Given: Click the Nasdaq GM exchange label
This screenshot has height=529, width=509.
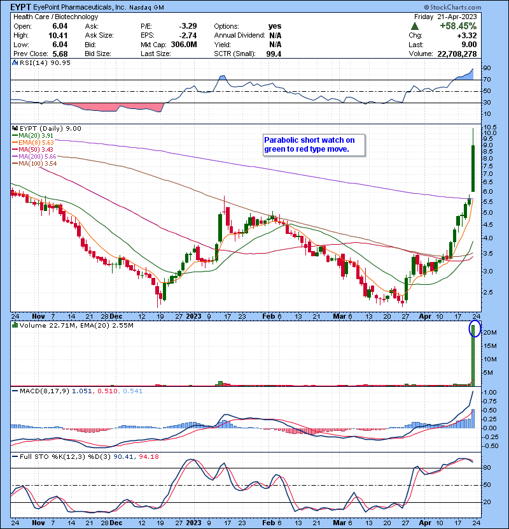Looking at the screenshot, I should (147, 8).
